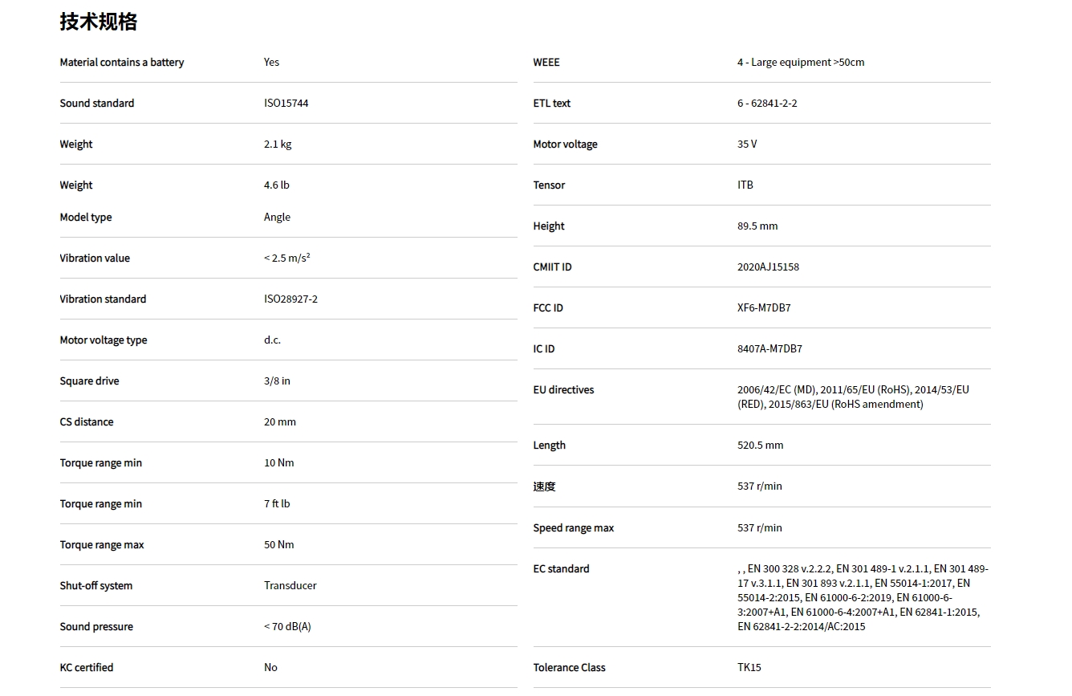Click the "Shut-off system" label

point(96,586)
